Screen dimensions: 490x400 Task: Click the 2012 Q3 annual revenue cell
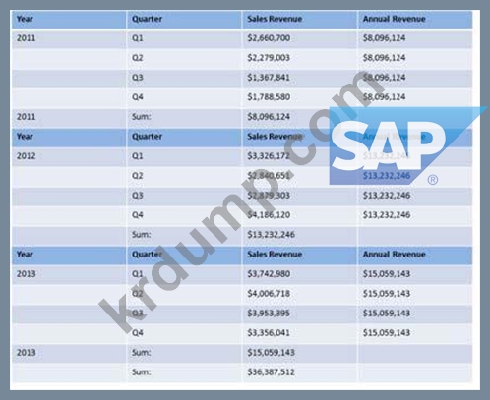387,196
